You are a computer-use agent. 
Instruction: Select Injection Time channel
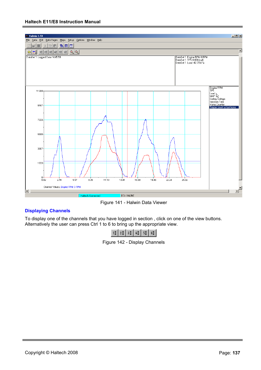pos(217,102)
